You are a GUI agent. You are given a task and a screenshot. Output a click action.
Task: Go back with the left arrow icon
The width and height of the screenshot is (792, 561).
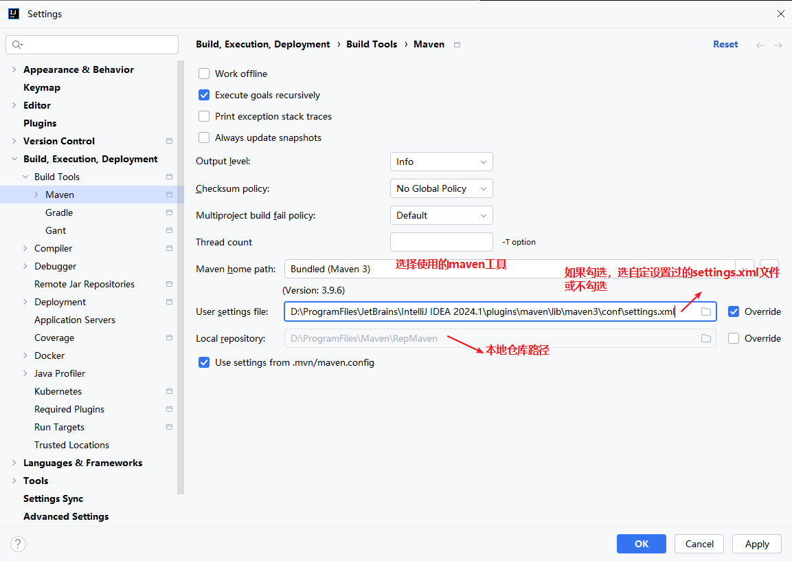760,45
